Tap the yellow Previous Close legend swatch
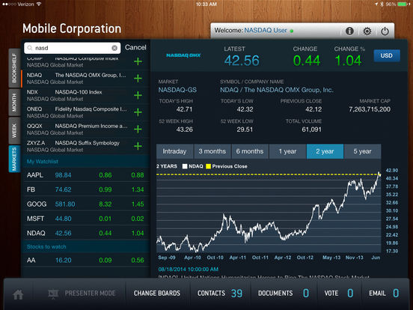The width and height of the screenshot is (413, 310). click(x=208, y=166)
